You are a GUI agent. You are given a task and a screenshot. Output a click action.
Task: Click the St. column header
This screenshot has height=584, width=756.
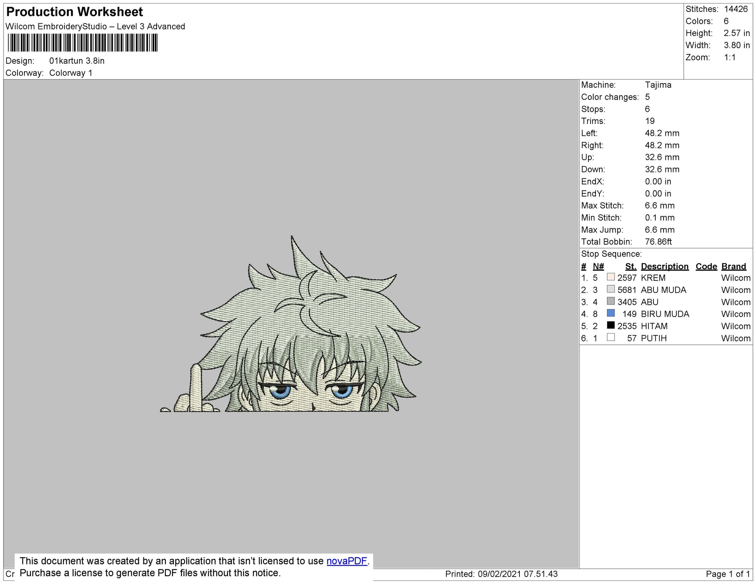coord(631,266)
